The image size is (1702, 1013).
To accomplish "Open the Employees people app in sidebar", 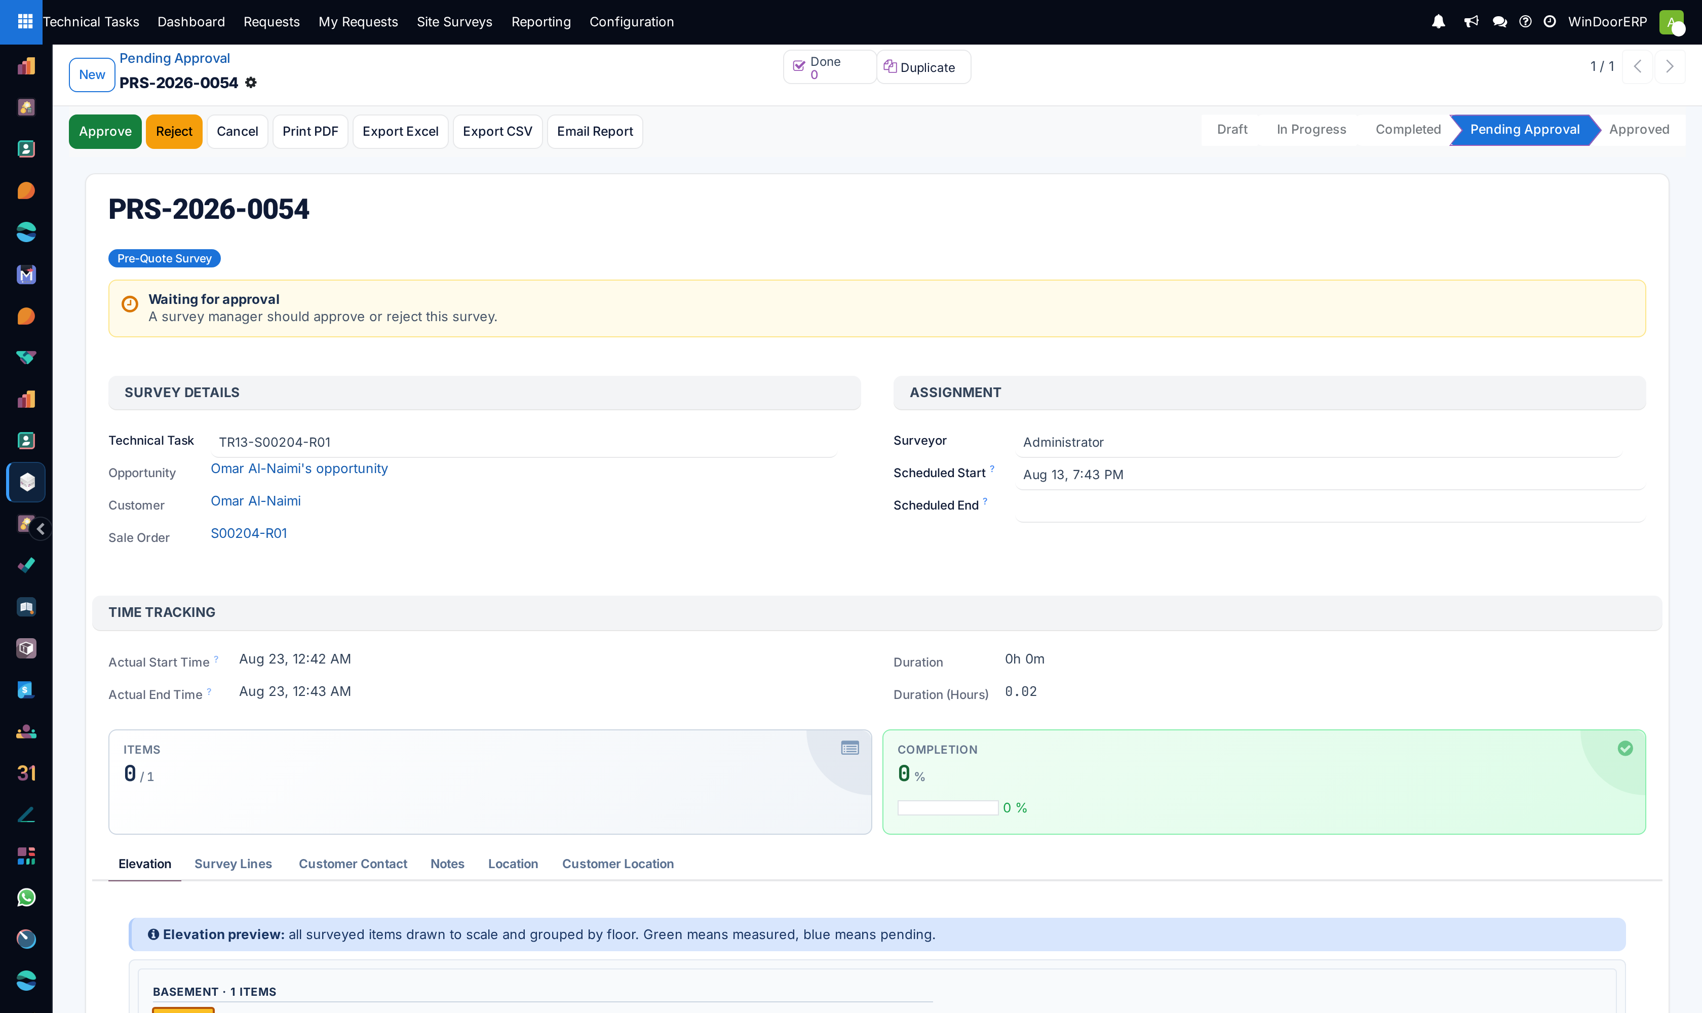I will tap(26, 732).
